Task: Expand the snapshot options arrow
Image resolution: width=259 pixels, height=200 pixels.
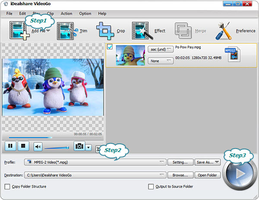Action: coord(88,147)
